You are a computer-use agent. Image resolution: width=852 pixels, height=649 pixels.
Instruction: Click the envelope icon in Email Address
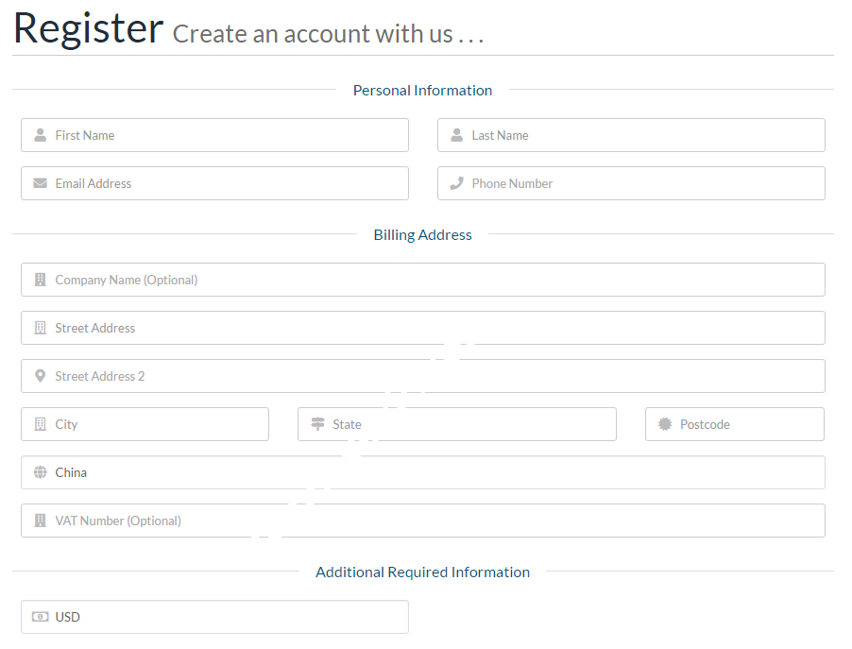tap(40, 183)
